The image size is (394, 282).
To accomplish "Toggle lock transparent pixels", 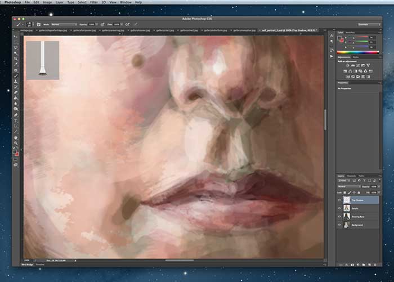I will (344, 193).
